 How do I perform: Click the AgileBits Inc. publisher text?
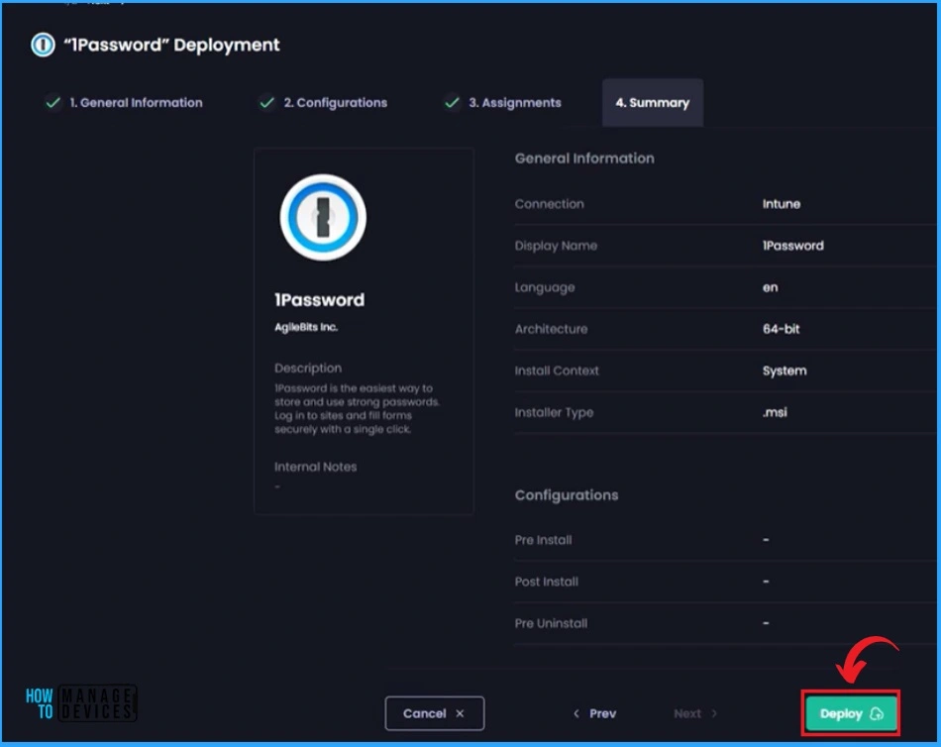click(306, 327)
